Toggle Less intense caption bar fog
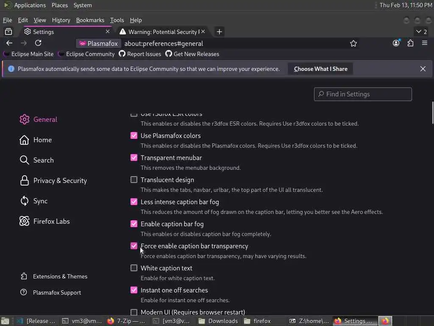Viewport: 434px width, 326px height. click(x=134, y=202)
